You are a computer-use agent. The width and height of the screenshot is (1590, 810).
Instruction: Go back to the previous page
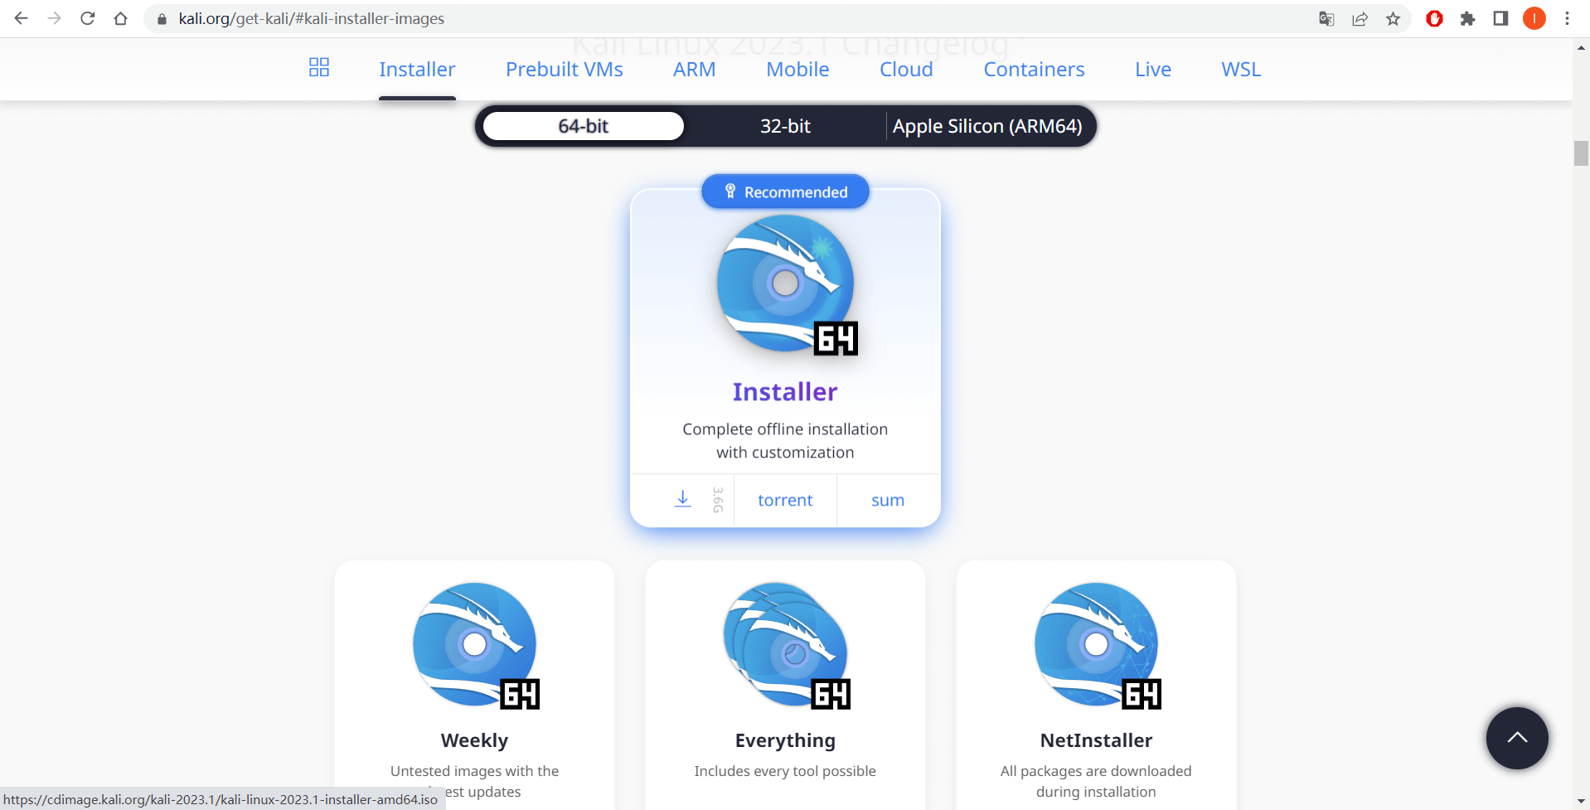(22, 18)
